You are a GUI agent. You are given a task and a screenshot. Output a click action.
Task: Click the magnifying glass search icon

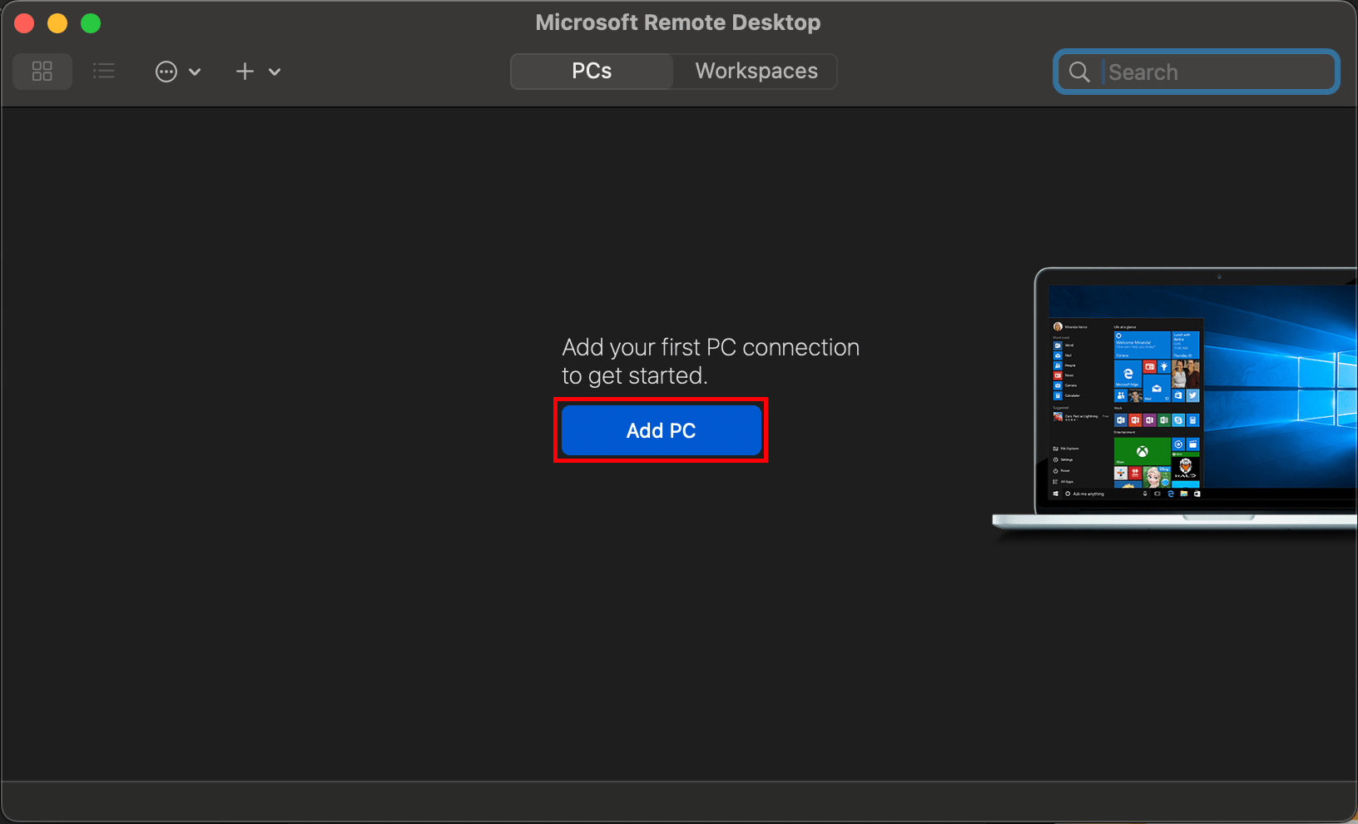coord(1079,72)
